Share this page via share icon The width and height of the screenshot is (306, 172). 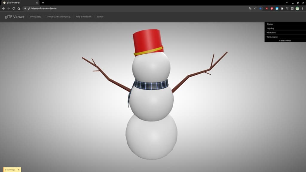(255, 8)
